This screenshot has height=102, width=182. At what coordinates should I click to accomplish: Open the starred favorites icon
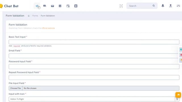click(76, 6)
